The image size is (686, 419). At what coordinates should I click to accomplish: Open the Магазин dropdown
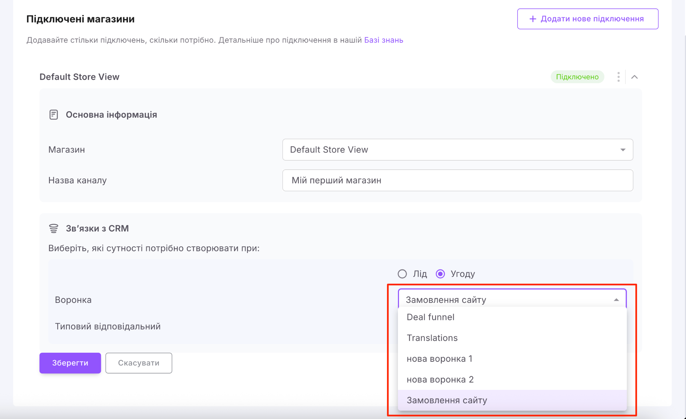pos(457,150)
